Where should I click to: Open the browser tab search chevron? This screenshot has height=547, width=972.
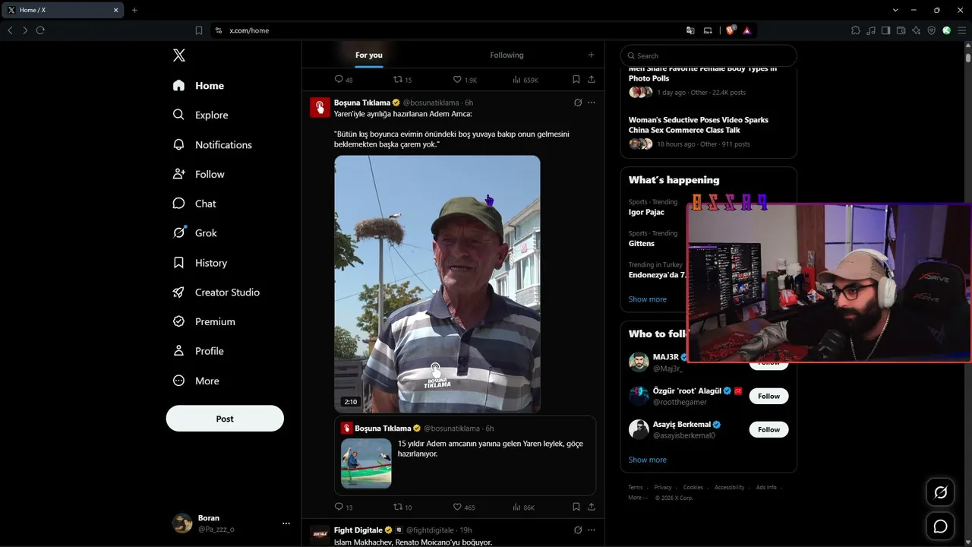(895, 10)
